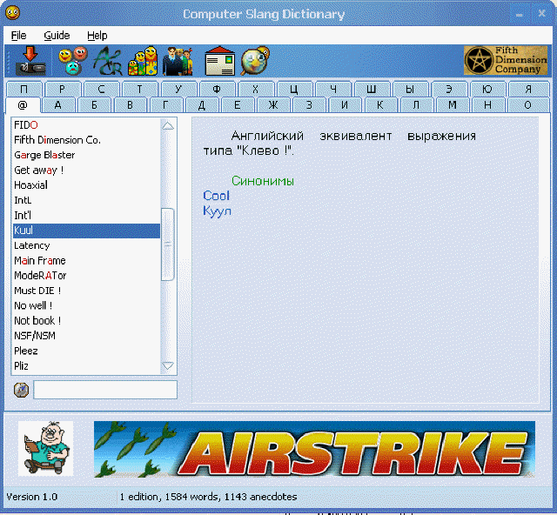Switch to the Ш letter tab
This screenshot has width=557, height=515.
[372, 89]
